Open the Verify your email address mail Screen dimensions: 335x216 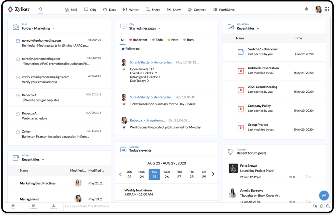point(59,79)
